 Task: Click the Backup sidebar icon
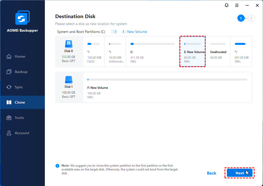click(x=9, y=72)
